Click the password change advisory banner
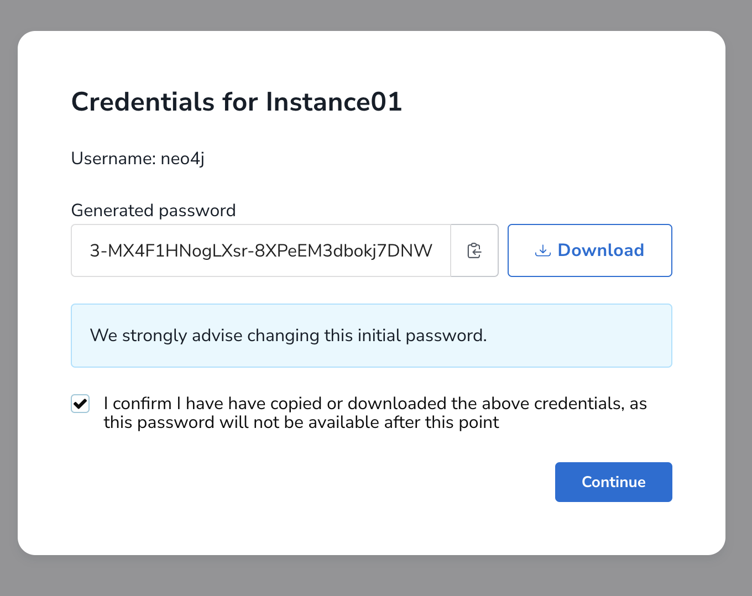The width and height of the screenshot is (752, 596). (x=371, y=335)
